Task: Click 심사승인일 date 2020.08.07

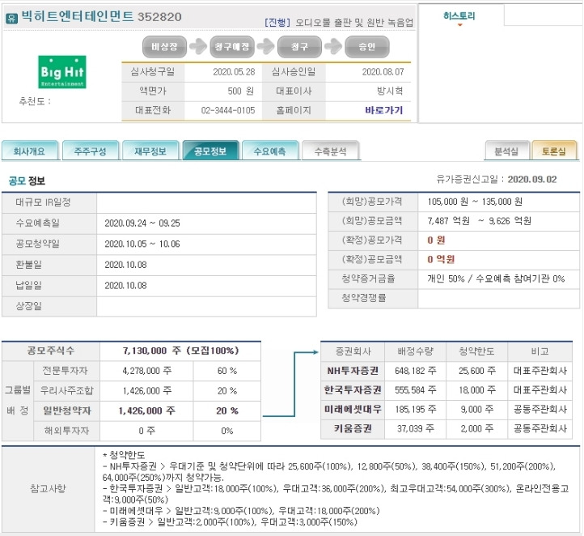Action: 383,72
